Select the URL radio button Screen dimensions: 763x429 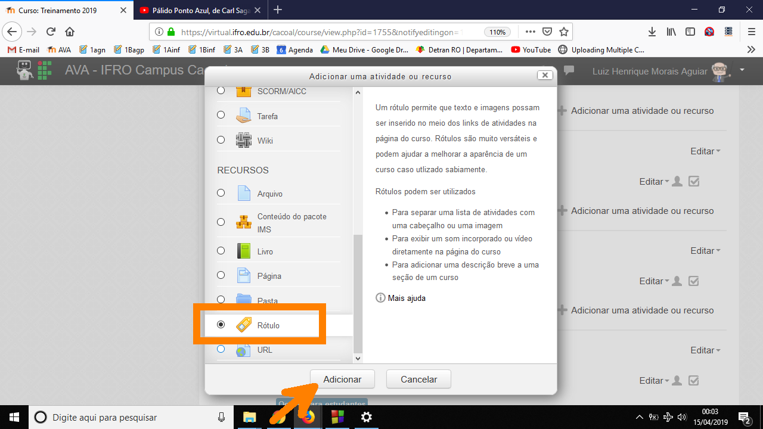(221, 349)
